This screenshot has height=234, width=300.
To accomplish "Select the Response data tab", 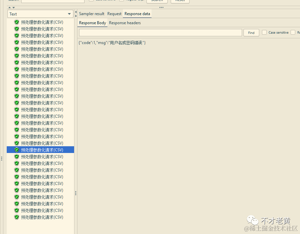I will (137, 14).
